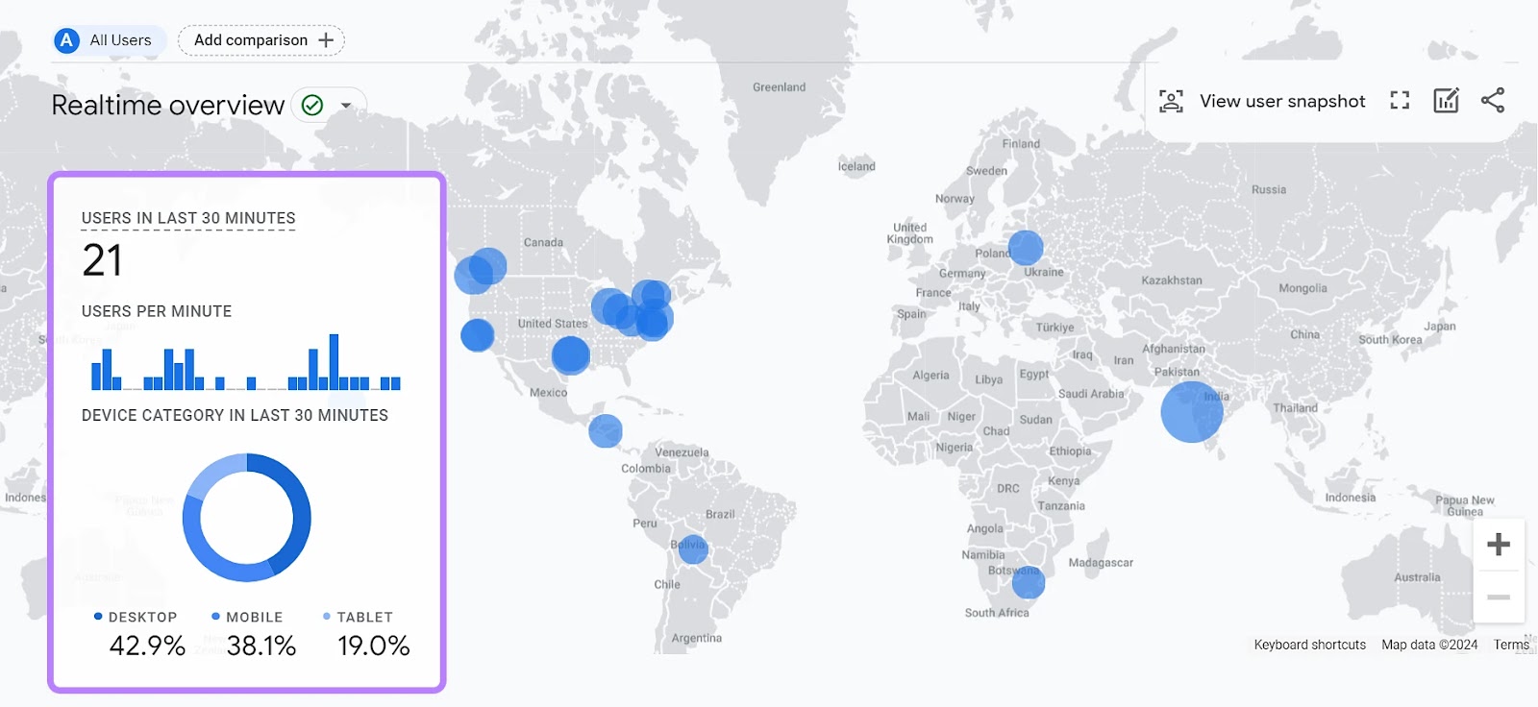Click the Australia label on the map
This screenshot has height=707, width=1538.
tap(1417, 577)
